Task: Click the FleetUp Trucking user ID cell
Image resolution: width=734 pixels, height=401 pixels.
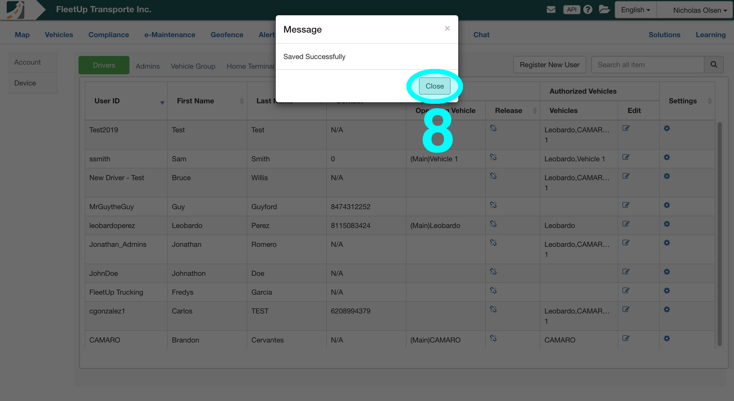Action: pos(126,292)
